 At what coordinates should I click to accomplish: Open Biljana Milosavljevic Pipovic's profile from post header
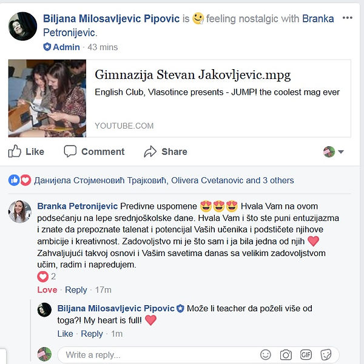coord(112,19)
